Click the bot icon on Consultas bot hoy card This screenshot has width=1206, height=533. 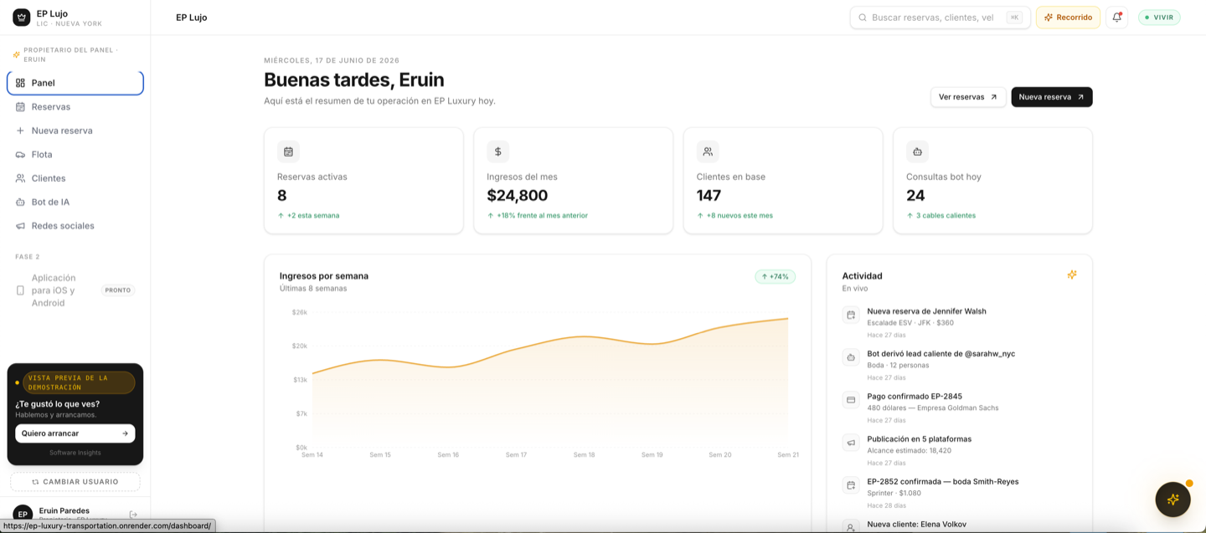[917, 151]
